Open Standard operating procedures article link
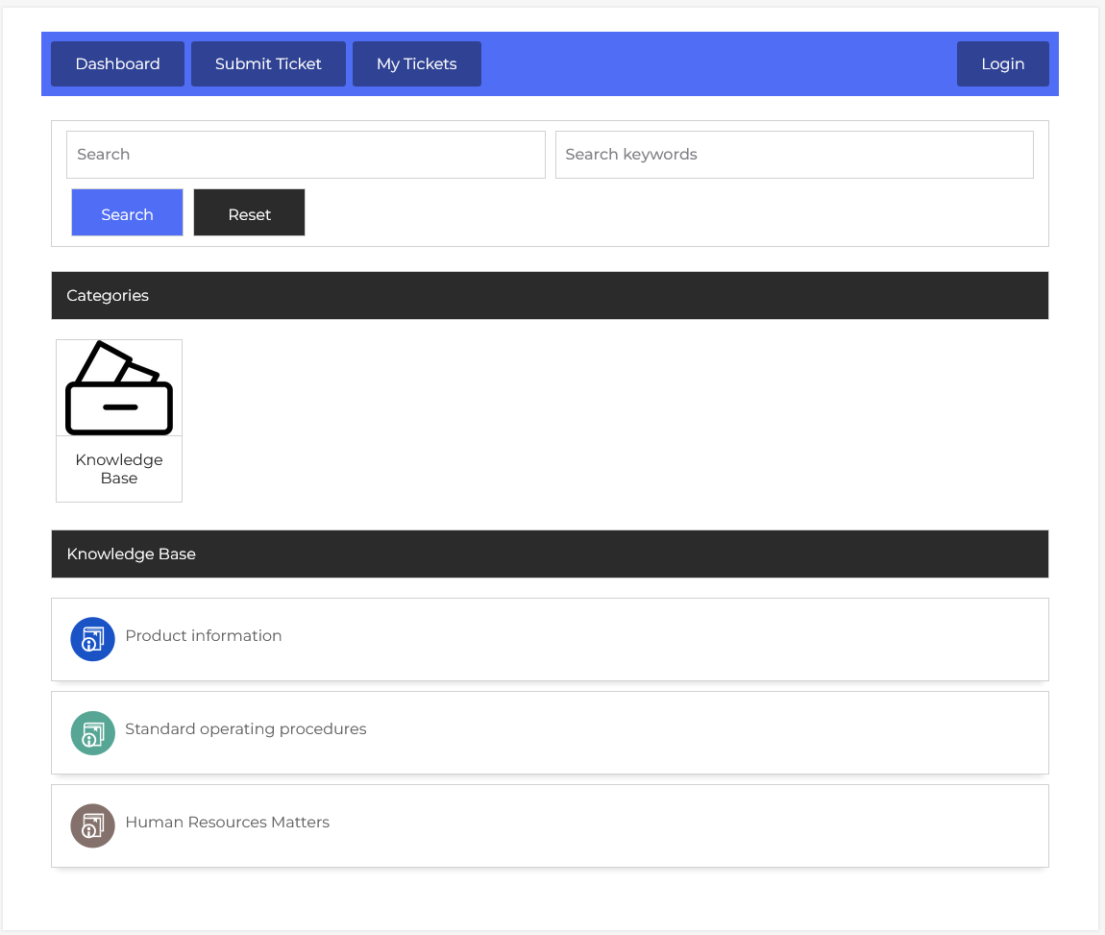The image size is (1105, 935). [246, 729]
